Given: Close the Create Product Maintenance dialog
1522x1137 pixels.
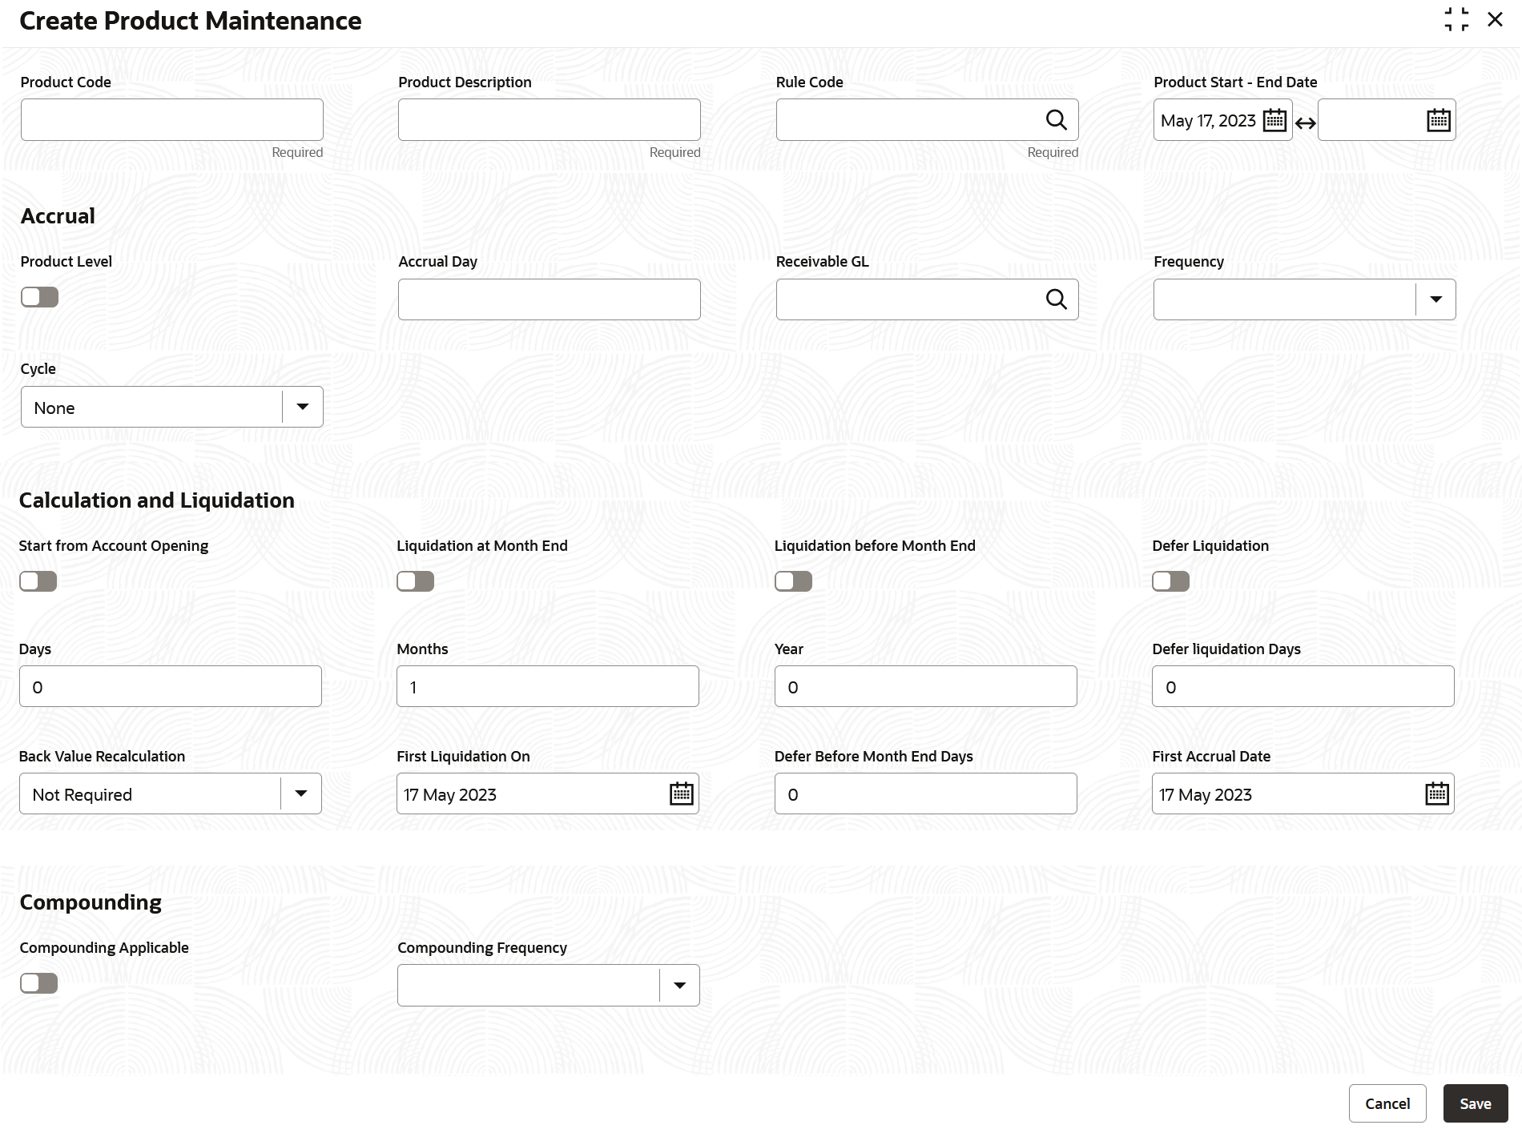Looking at the screenshot, I should pos(1495,20).
